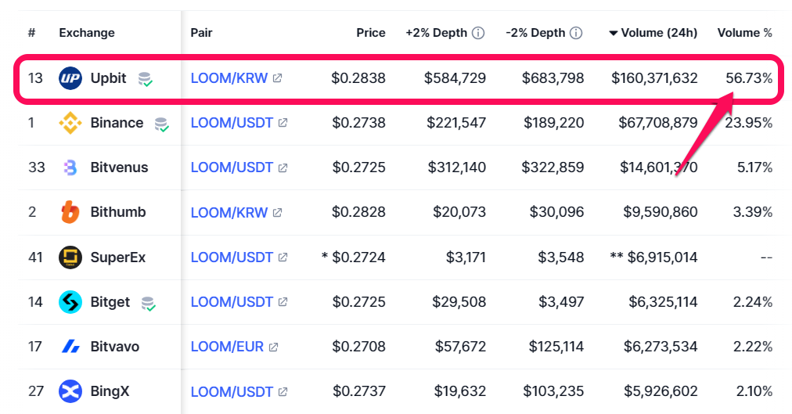Click Binance's proof-of-reserves badge icon
Screen dimensions: 792x414
162,124
